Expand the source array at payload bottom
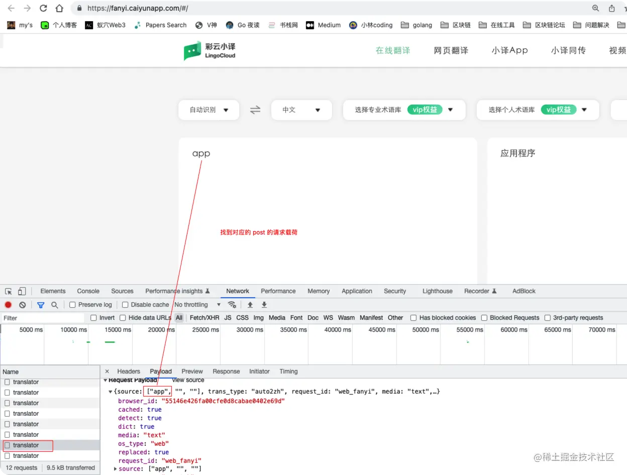The height and width of the screenshot is (475, 627). coord(116,469)
